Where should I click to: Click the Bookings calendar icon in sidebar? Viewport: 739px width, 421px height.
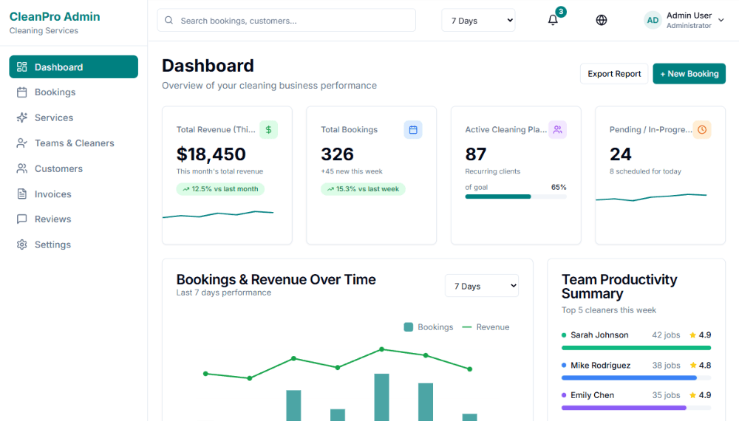(x=21, y=92)
